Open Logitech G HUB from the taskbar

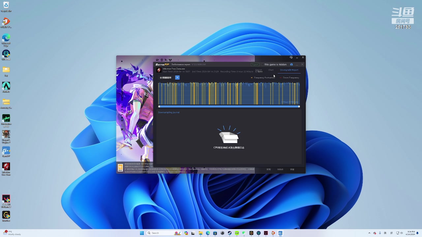click(251, 233)
